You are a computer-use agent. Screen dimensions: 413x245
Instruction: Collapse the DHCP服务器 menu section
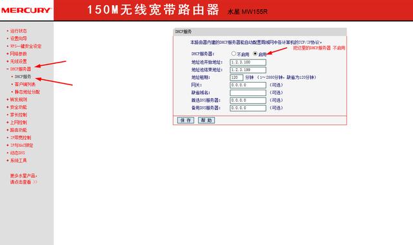[20, 69]
